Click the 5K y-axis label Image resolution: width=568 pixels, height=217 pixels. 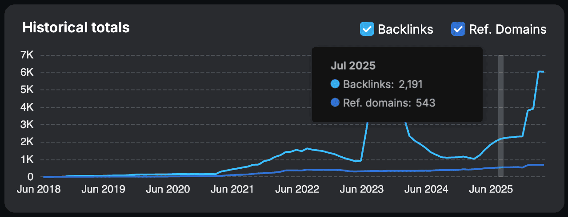point(27,90)
